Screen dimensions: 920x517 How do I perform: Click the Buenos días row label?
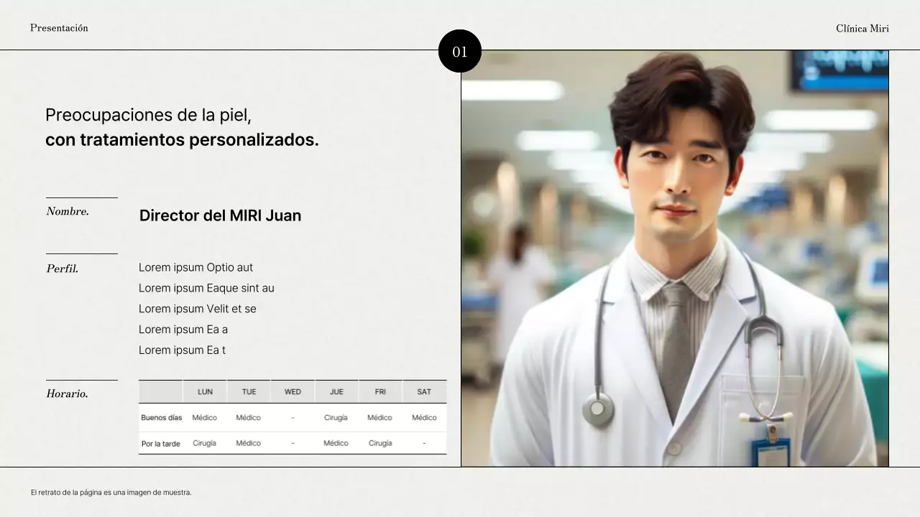tap(161, 418)
